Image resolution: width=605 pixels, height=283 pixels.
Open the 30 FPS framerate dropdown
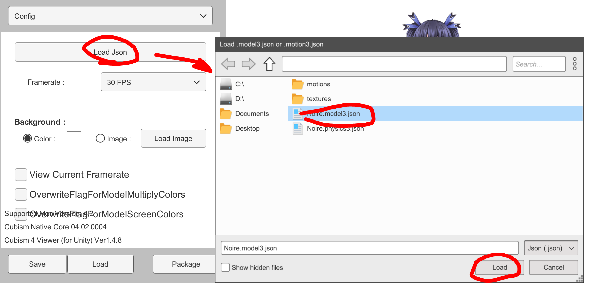(153, 82)
